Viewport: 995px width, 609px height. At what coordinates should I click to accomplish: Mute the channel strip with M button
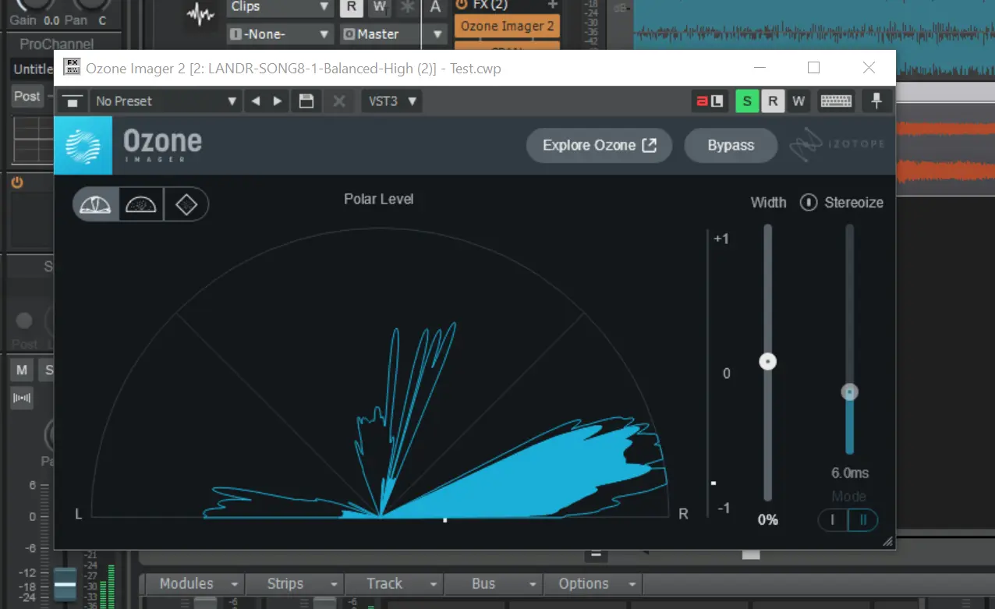(22, 370)
